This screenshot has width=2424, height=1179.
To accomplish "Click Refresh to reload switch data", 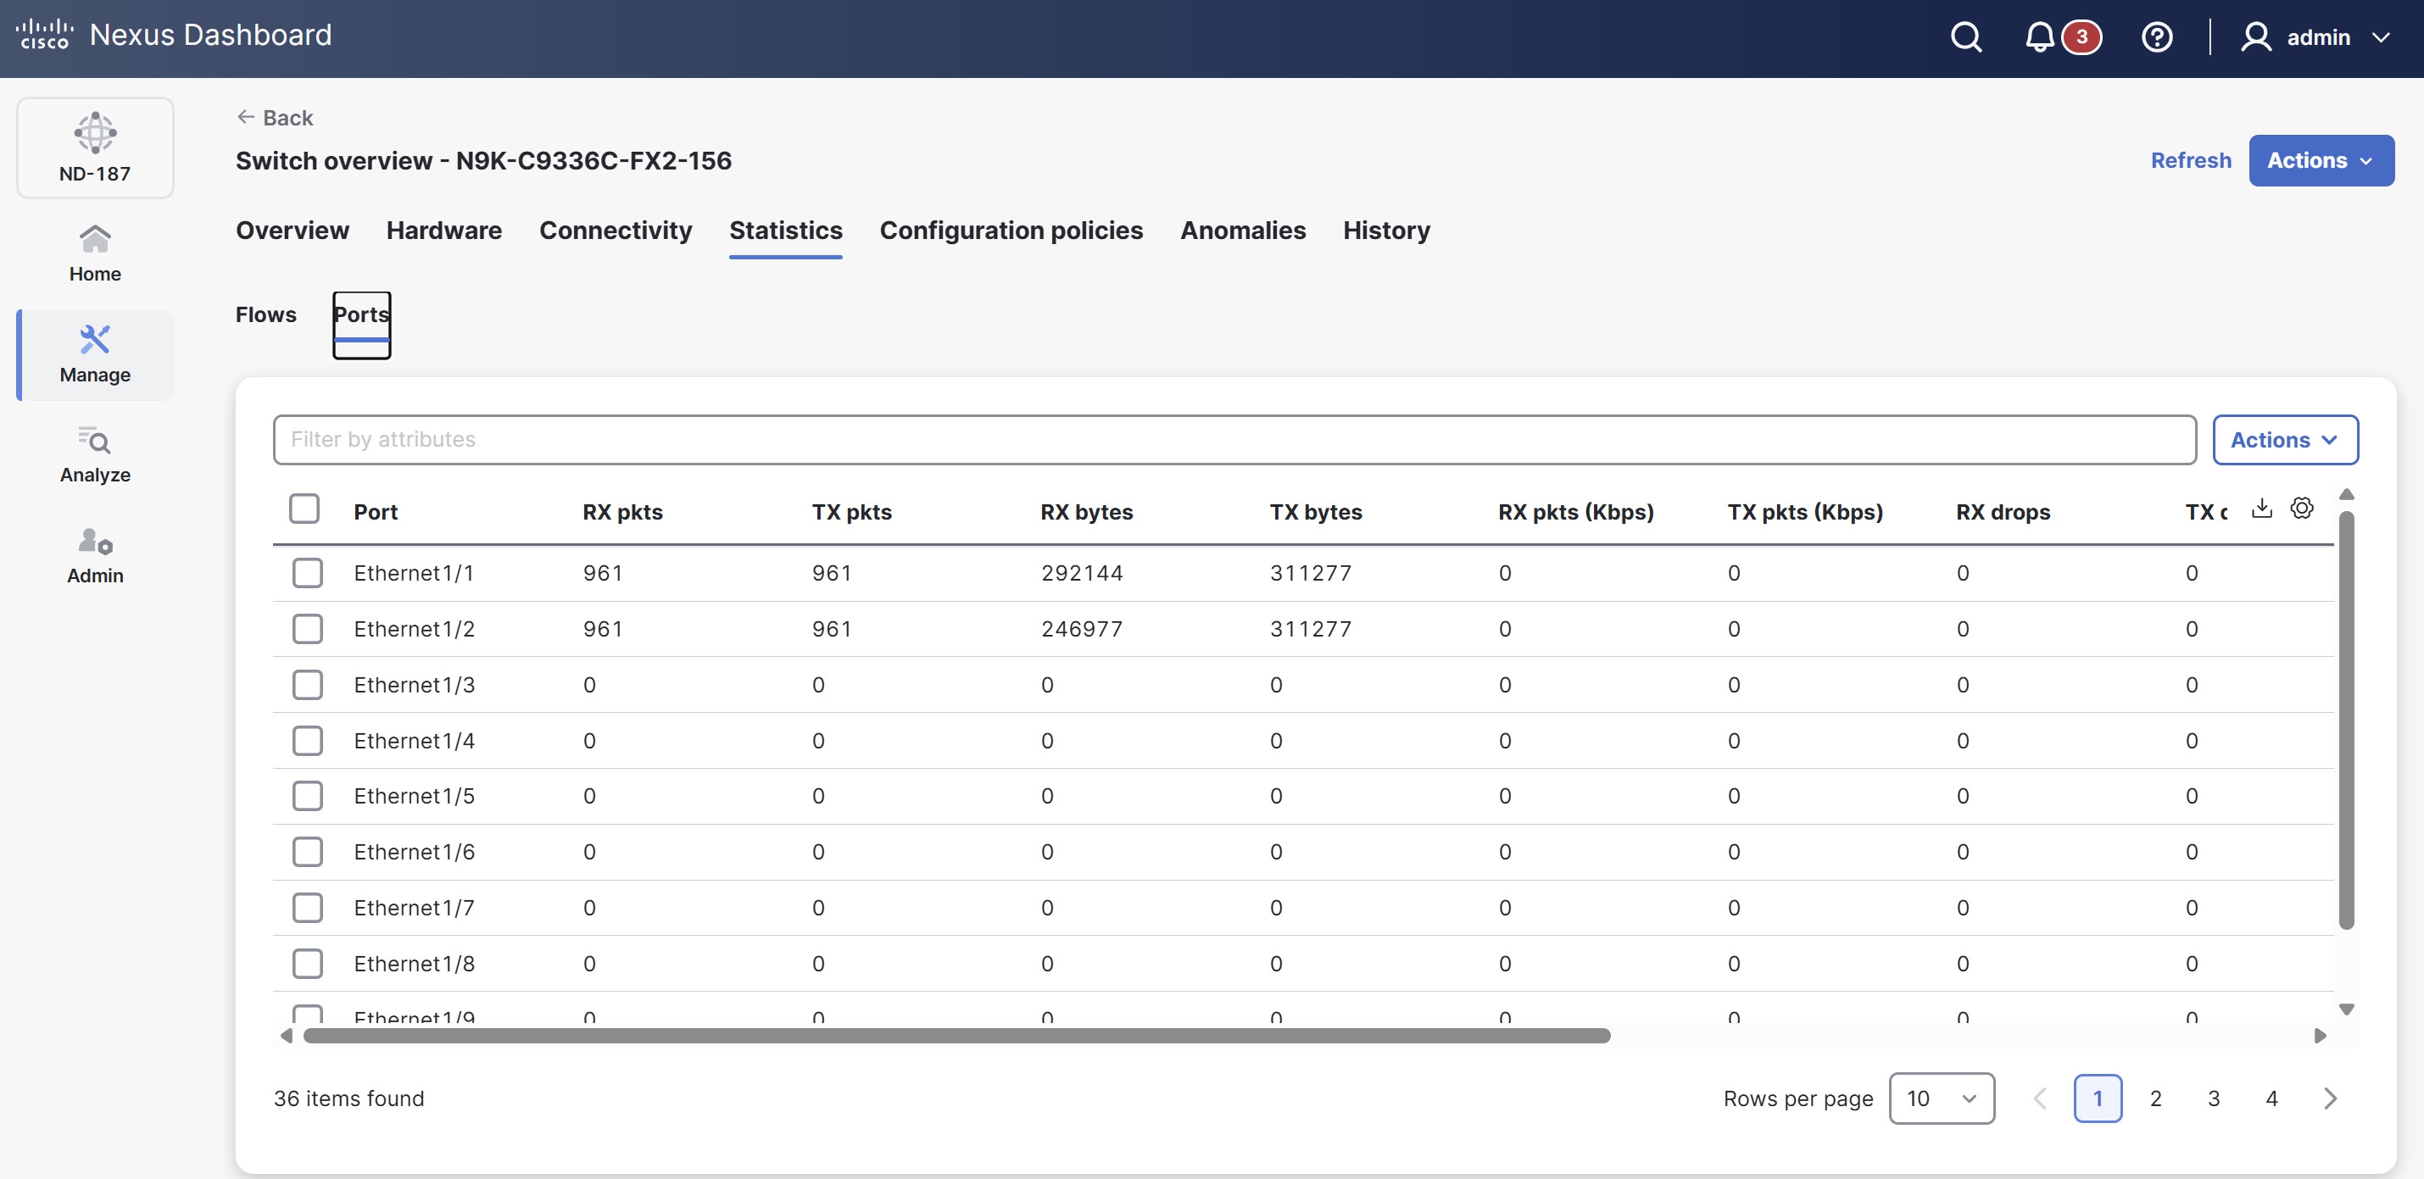I will [2190, 160].
